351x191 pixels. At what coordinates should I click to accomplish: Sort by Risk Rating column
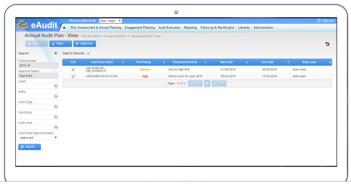(145, 62)
